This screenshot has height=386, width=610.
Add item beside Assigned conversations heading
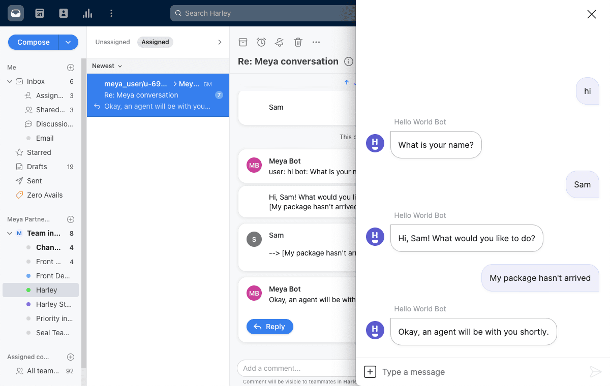(x=71, y=357)
